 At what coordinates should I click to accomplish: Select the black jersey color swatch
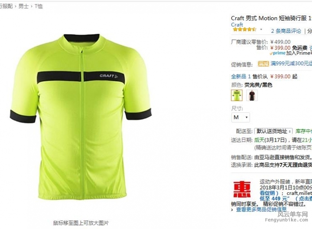[x=252, y=95]
